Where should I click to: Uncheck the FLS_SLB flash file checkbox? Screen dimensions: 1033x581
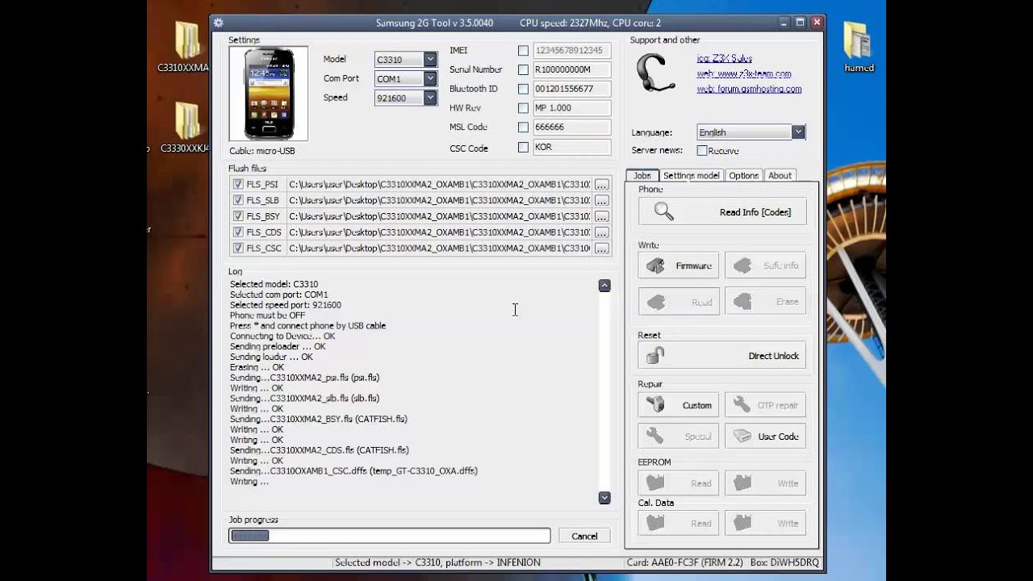238,200
